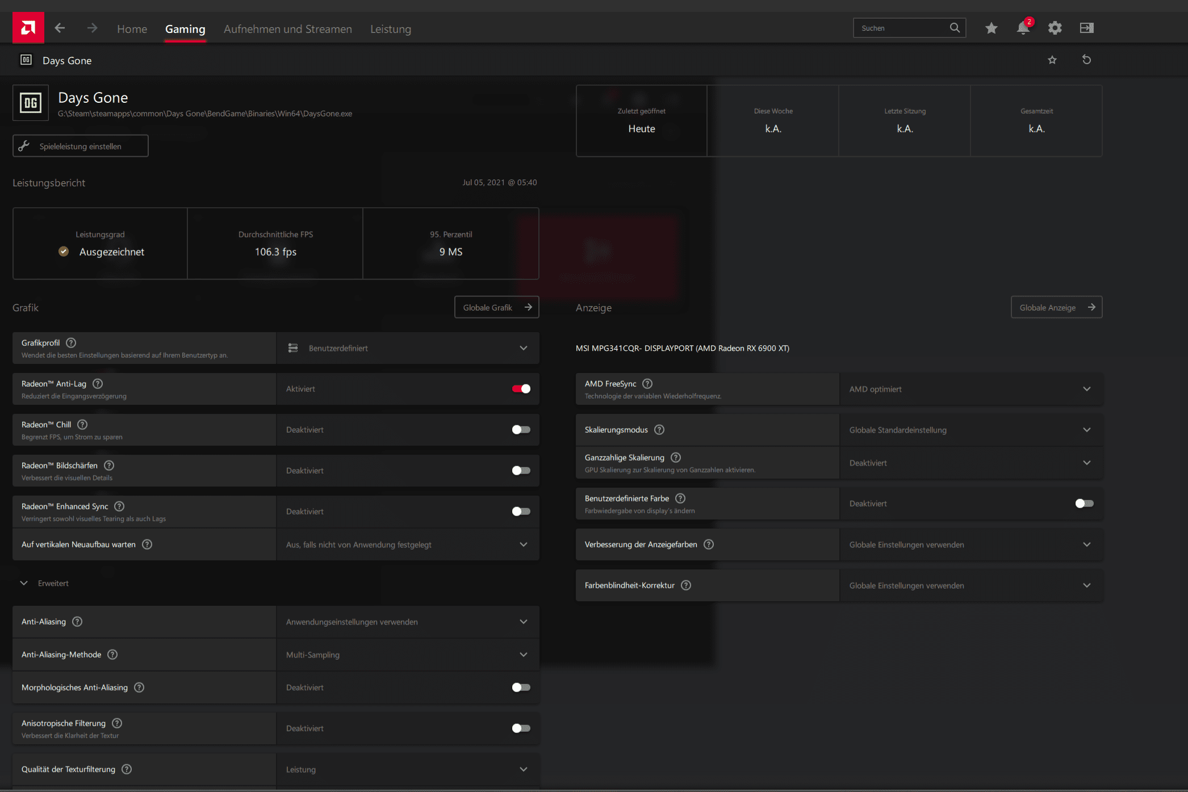
Task: Disable the Radeon Anti-Lag toggle
Action: tap(521, 389)
